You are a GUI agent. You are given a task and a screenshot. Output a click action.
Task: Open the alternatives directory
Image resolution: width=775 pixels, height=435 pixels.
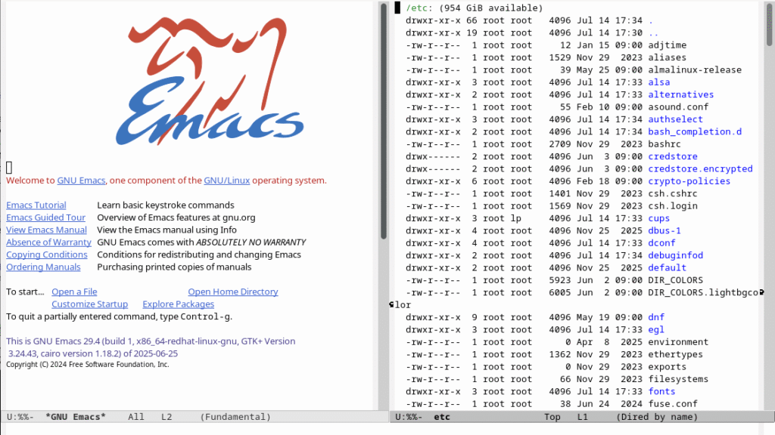point(680,94)
